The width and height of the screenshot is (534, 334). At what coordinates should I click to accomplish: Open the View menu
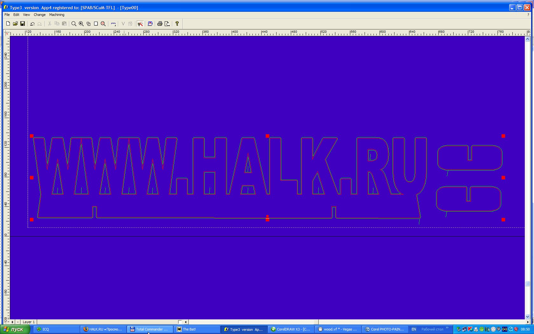tap(26, 15)
